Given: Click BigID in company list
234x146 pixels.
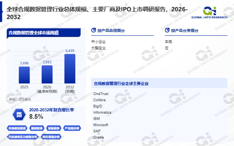Looking at the screenshot, I should click(98, 106).
